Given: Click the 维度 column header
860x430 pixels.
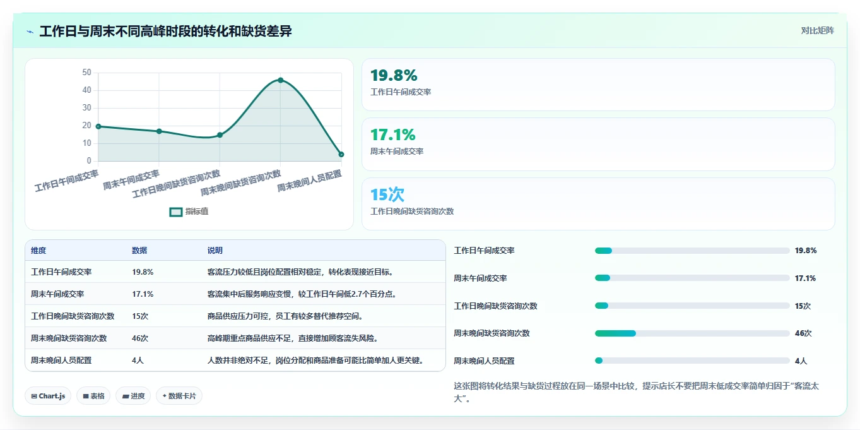Looking at the screenshot, I should 38,251.
